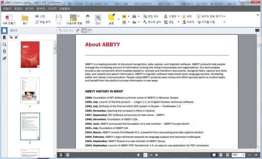
Task: Open green underline tool dropdown arrow
Action: (x=129, y=22)
